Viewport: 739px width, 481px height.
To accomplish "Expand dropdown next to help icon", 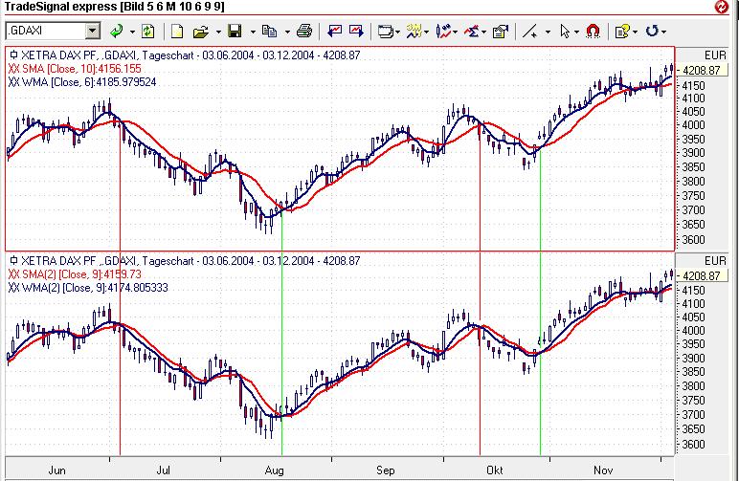I will tap(635, 32).
